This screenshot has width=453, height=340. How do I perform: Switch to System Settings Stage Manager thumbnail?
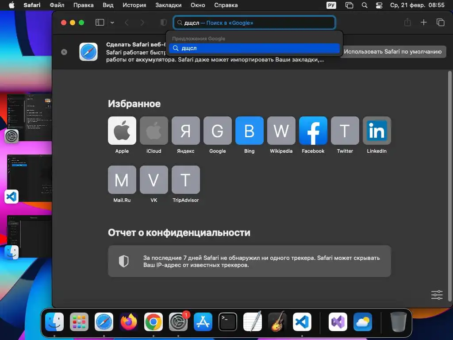(x=30, y=117)
